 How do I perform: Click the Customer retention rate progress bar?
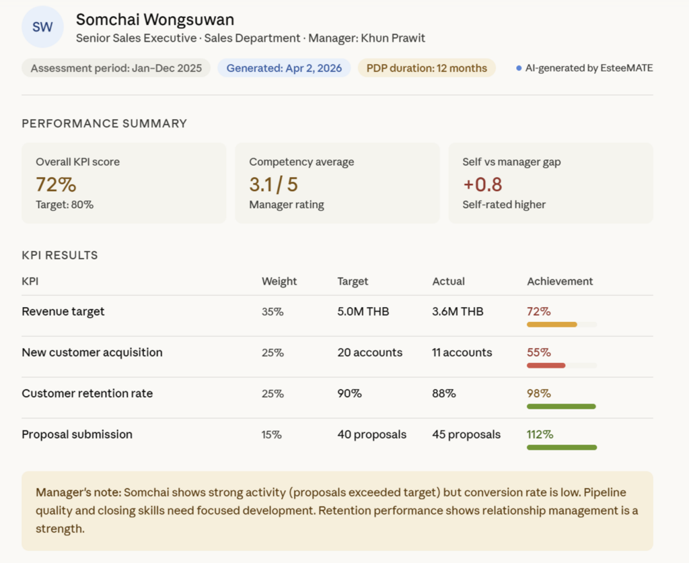561,407
